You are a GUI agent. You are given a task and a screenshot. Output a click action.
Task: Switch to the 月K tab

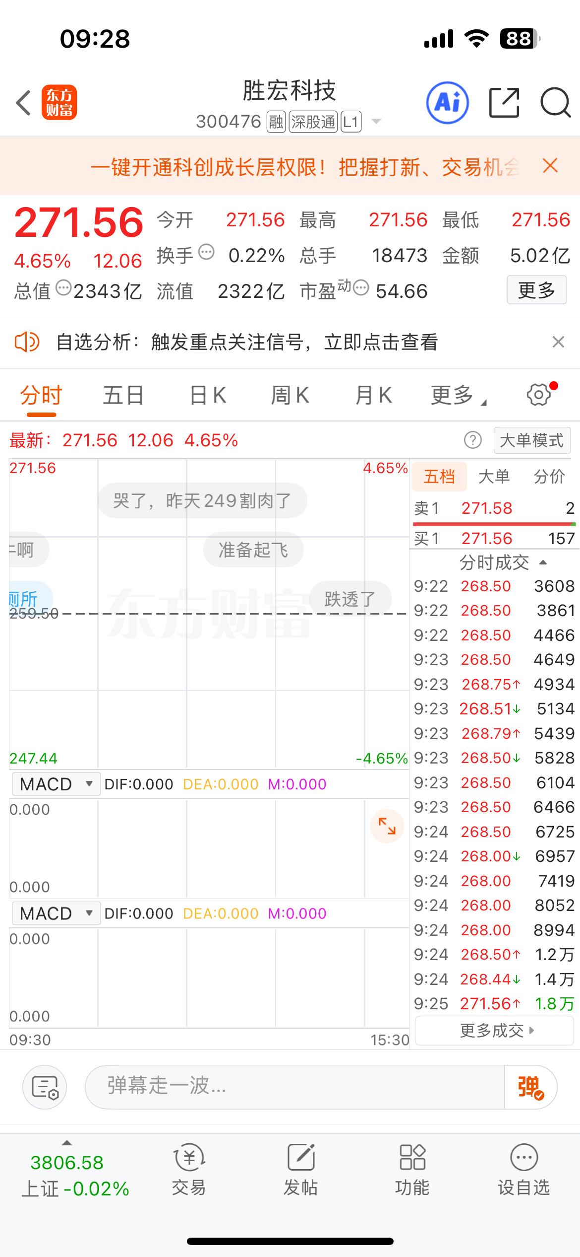click(x=374, y=396)
